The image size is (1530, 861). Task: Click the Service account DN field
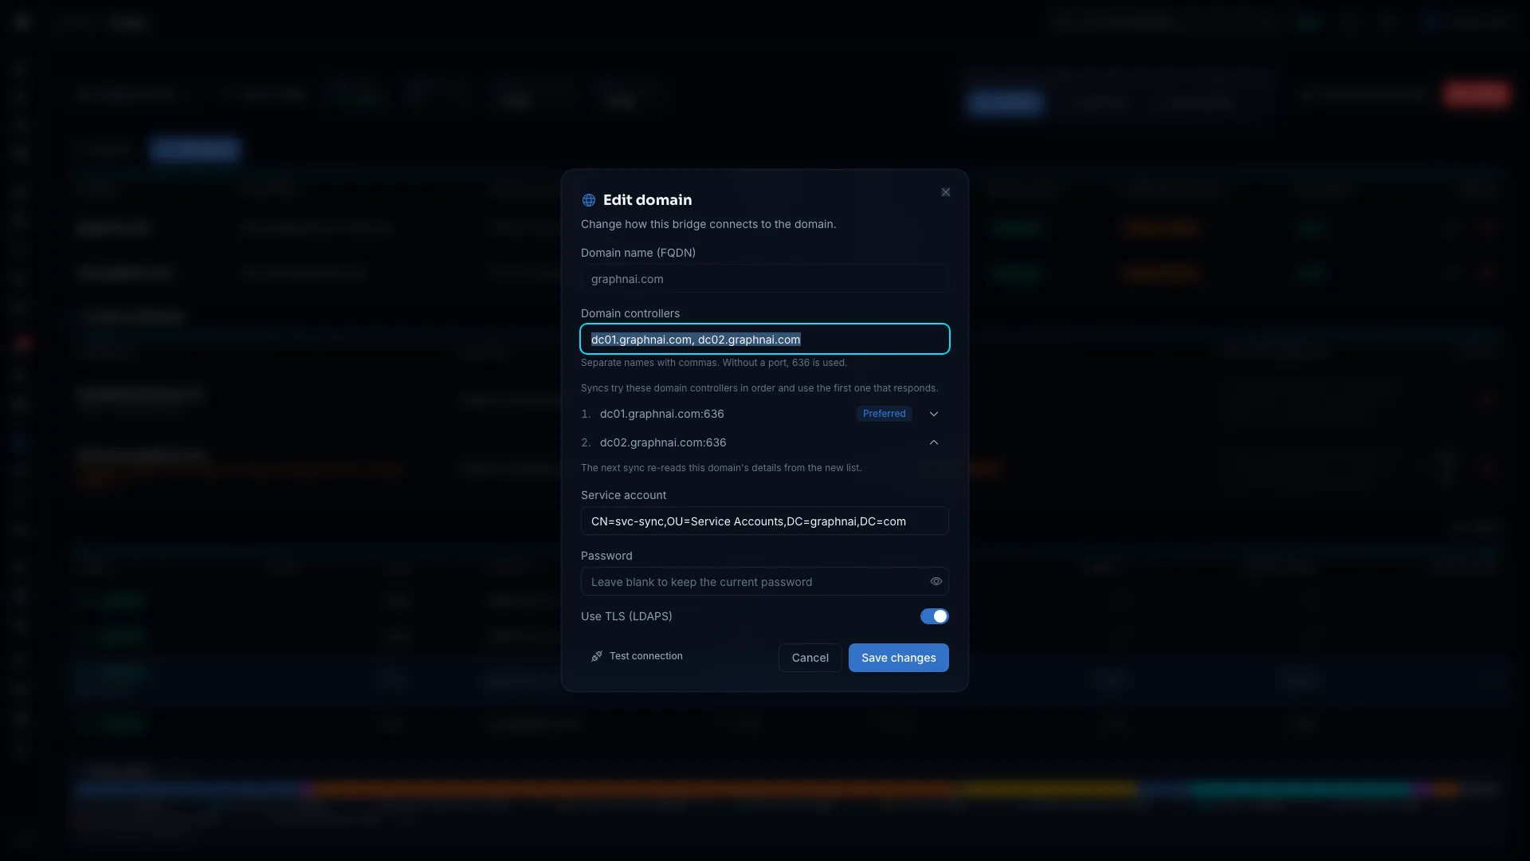(x=765, y=521)
